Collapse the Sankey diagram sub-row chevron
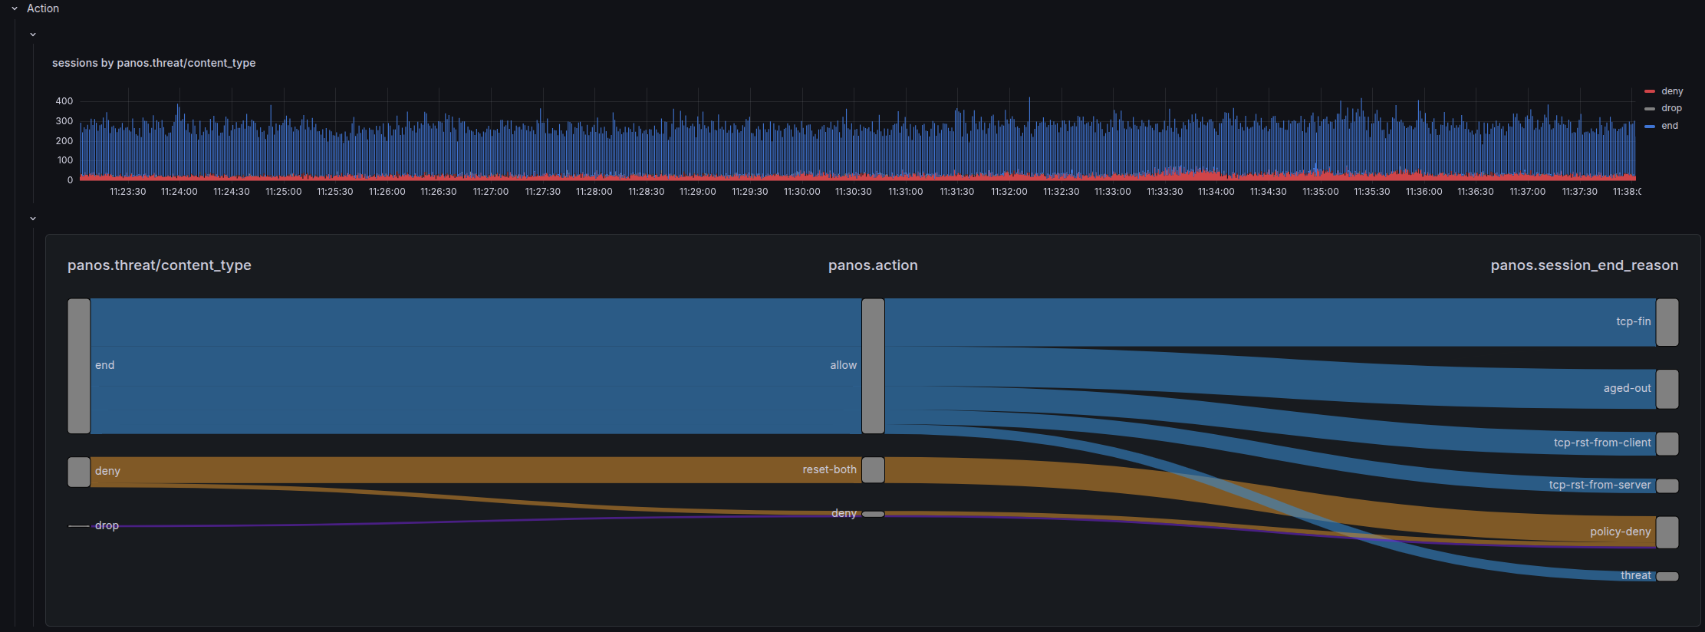This screenshot has height=632, width=1705. (33, 219)
